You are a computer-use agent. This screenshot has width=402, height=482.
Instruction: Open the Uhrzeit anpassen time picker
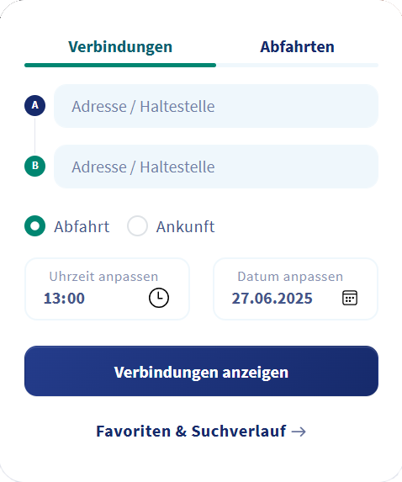pyautogui.click(x=107, y=289)
